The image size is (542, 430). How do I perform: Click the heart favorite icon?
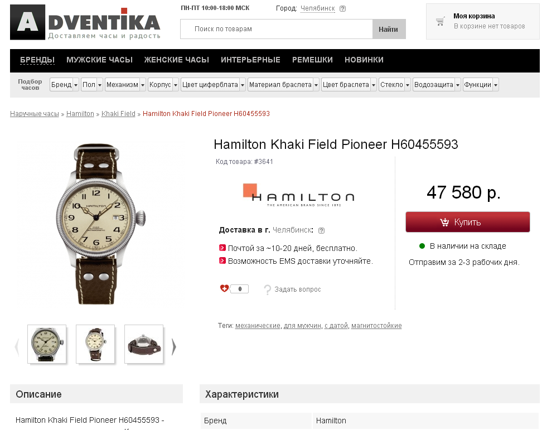pyautogui.click(x=224, y=288)
